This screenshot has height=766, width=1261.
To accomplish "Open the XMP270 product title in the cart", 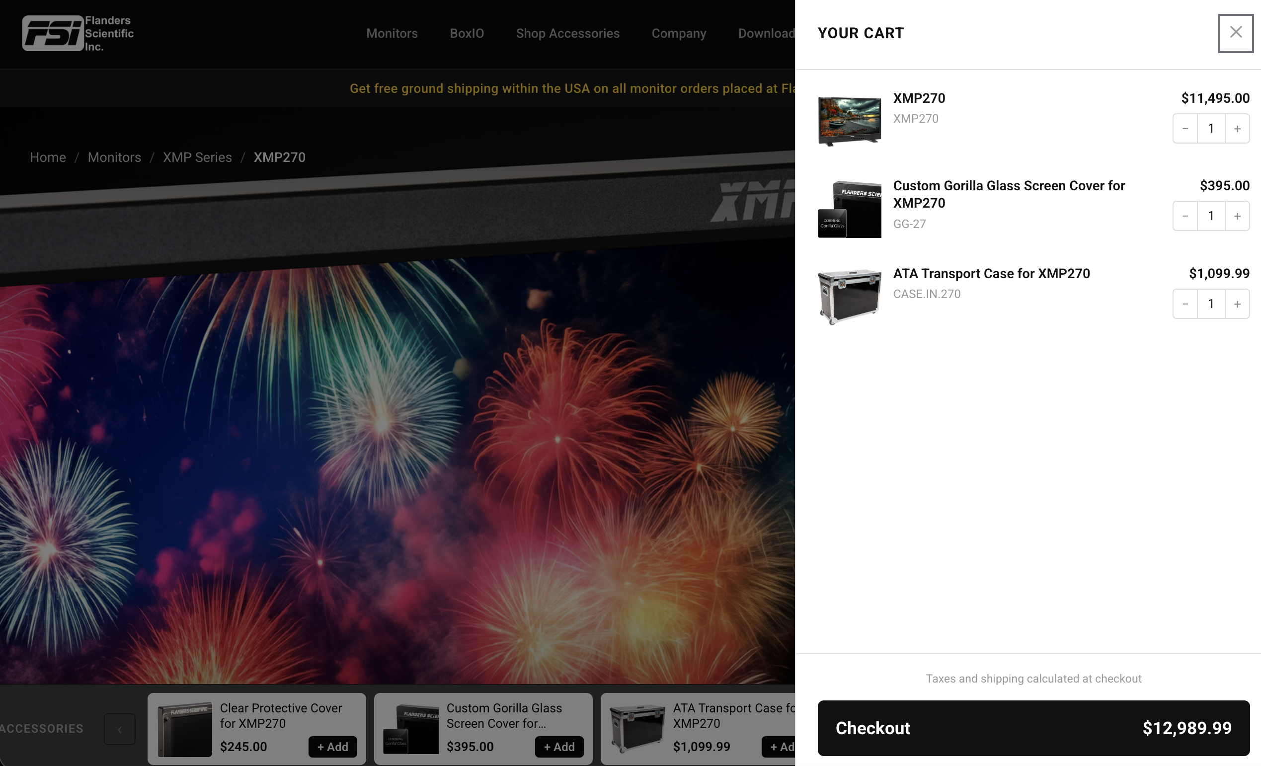I will coord(919,98).
